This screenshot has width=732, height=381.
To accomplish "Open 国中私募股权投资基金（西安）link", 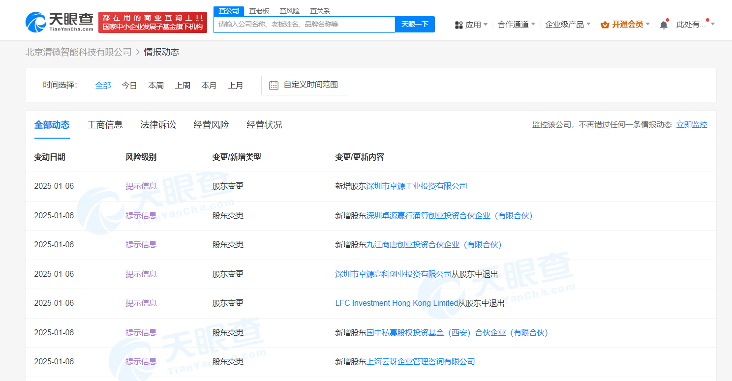I will point(457,332).
